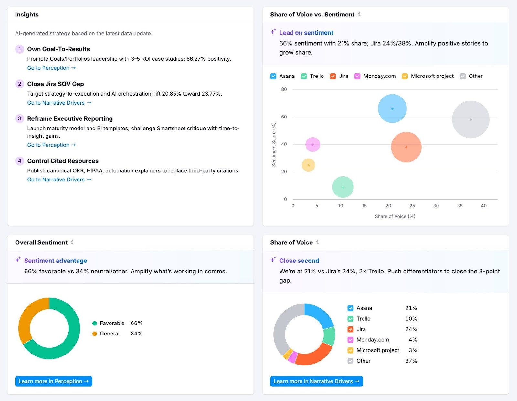This screenshot has width=517, height=401.
Task: Click the info icon beside Share of Voice
Action: coord(318,242)
